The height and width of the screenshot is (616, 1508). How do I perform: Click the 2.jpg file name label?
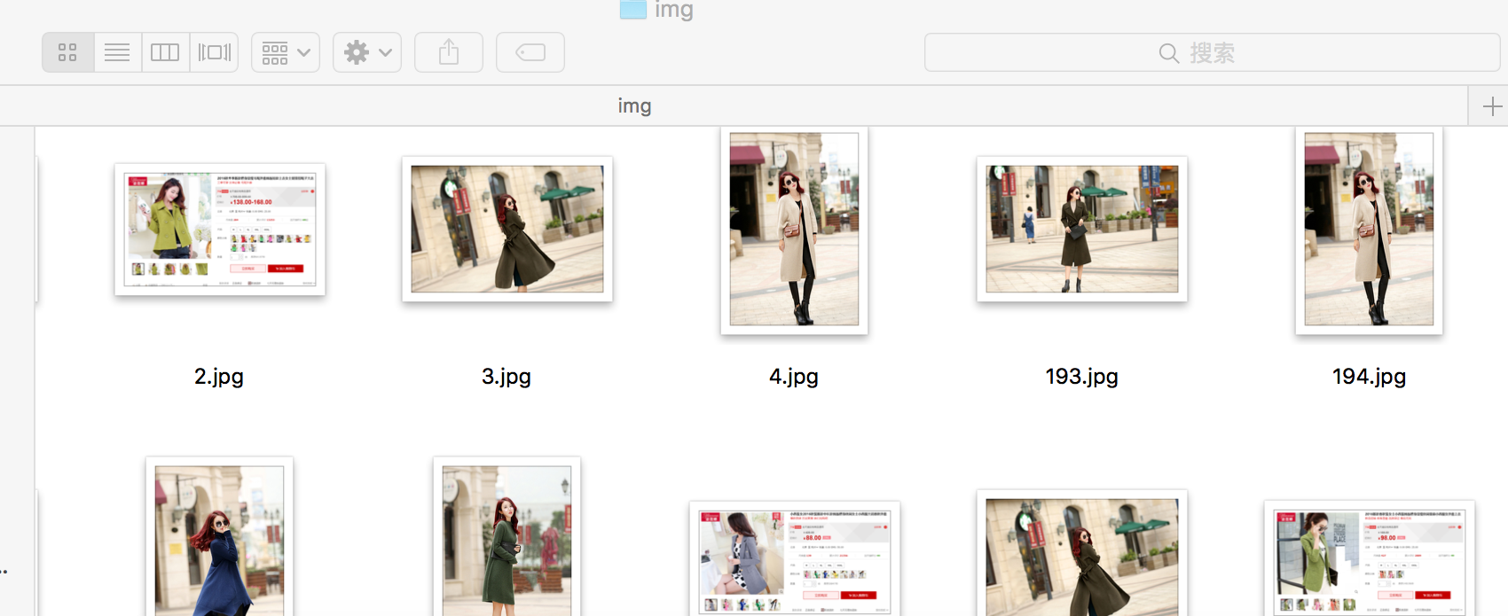click(219, 377)
